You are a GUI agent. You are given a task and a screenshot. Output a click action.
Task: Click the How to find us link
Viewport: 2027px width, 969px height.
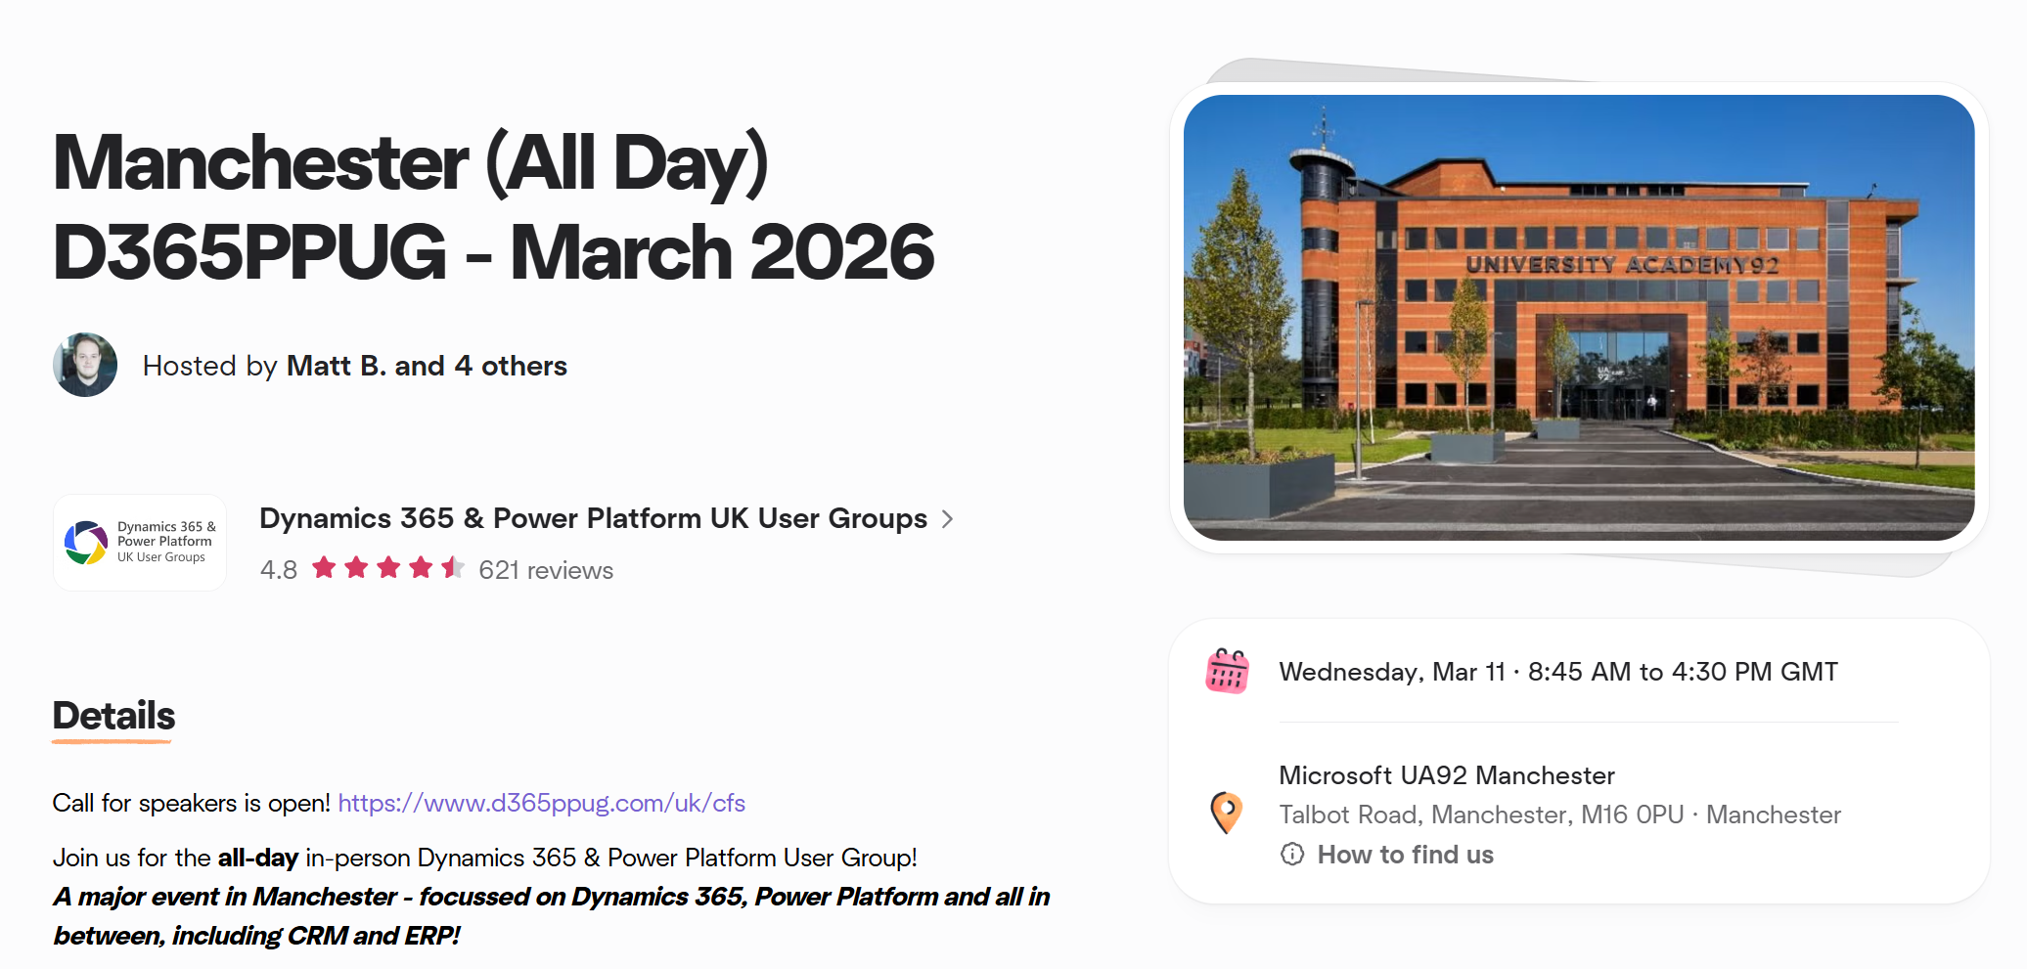tap(1405, 855)
